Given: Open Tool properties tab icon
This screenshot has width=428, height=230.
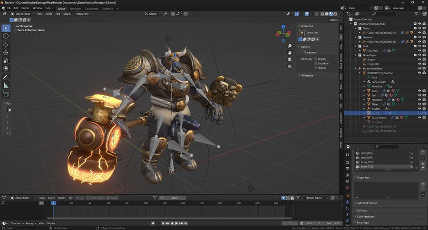Looking at the screenshot, I should click(x=348, y=155).
